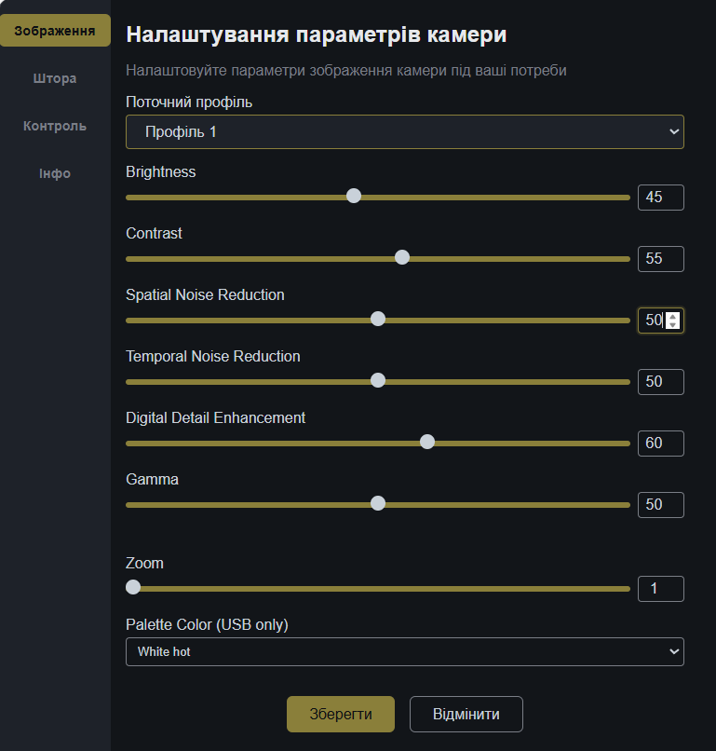Click the Spatial Noise Reduction slider handle
This screenshot has height=751, width=716.
tap(378, 319)
